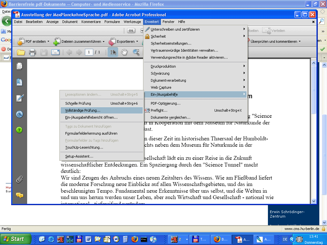Viewport: 327px width, 245px height.
Task: Select the Hand tool
Action: [x=124, y=52]
